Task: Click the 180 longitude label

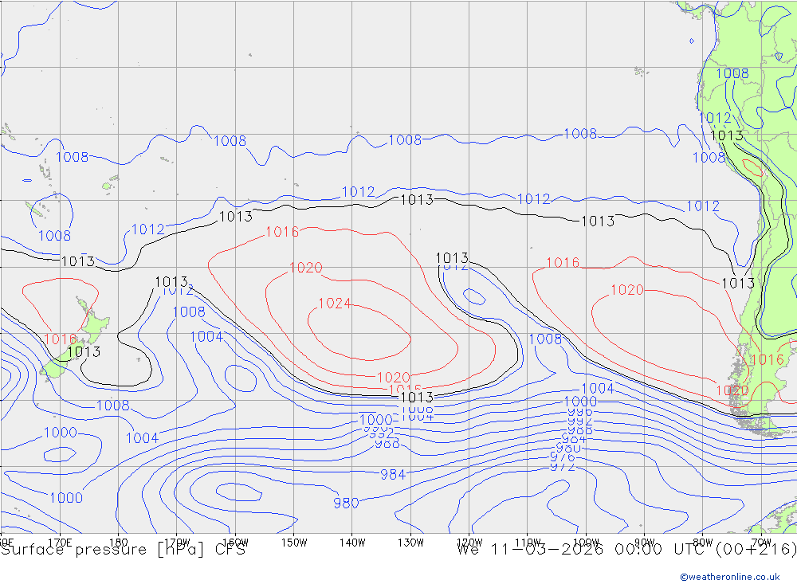Action: tap(119, 543)
